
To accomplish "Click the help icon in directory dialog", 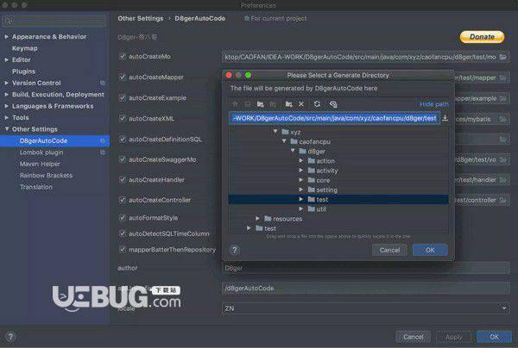I will (x=235, y=250).
